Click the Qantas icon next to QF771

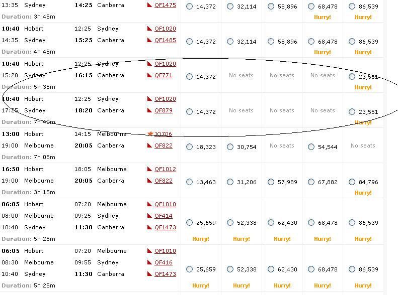[149, 75]
